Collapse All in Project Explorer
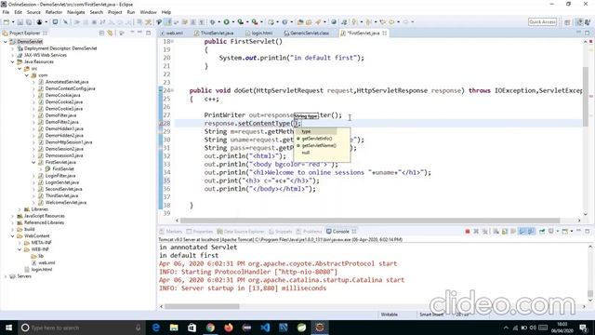595x335 pixels. (x=101, y=33)
